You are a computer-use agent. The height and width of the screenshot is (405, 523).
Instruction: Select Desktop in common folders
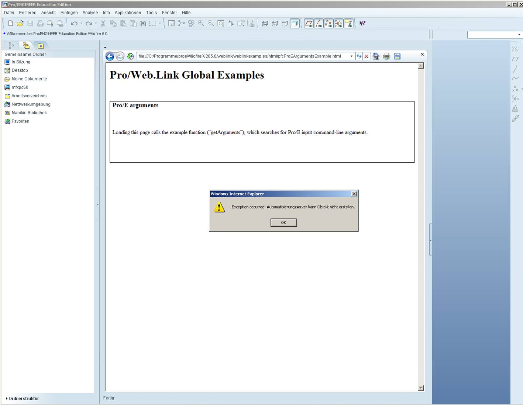click(x=16, y=70)
